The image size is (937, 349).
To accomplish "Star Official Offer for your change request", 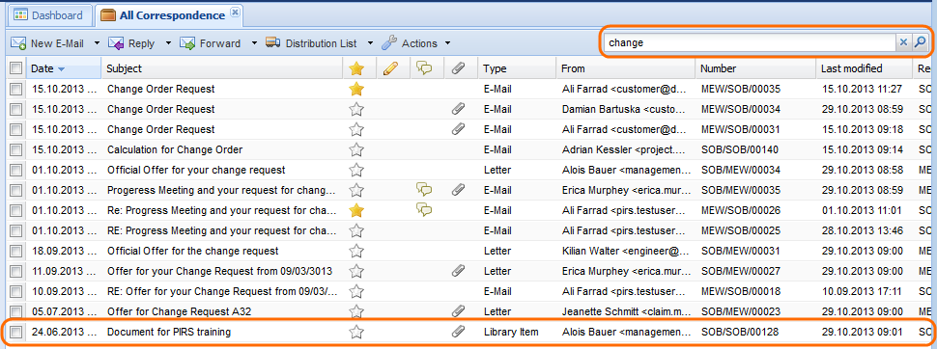I will [x=356, y=170].
